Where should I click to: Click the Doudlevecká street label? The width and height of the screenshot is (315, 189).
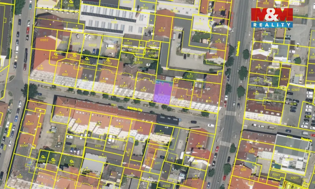click(238, 49)
